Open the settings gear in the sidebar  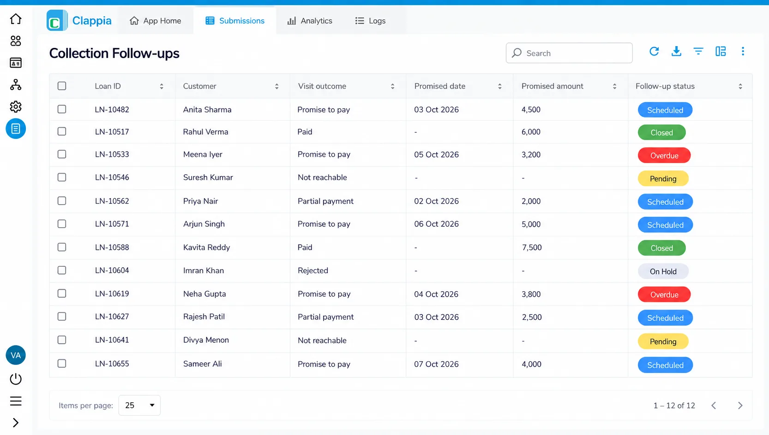coord(16,107)
